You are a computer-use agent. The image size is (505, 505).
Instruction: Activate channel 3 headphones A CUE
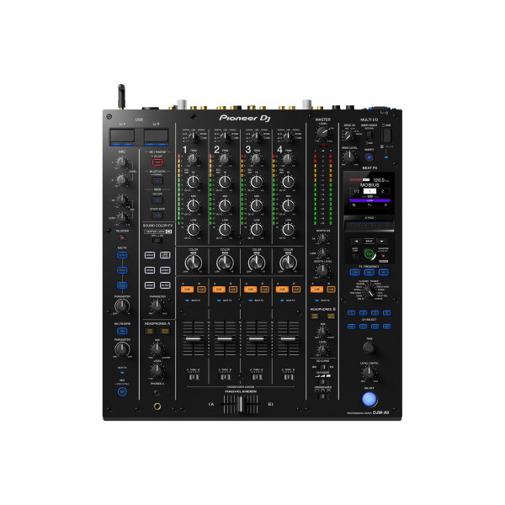(250, 290)
